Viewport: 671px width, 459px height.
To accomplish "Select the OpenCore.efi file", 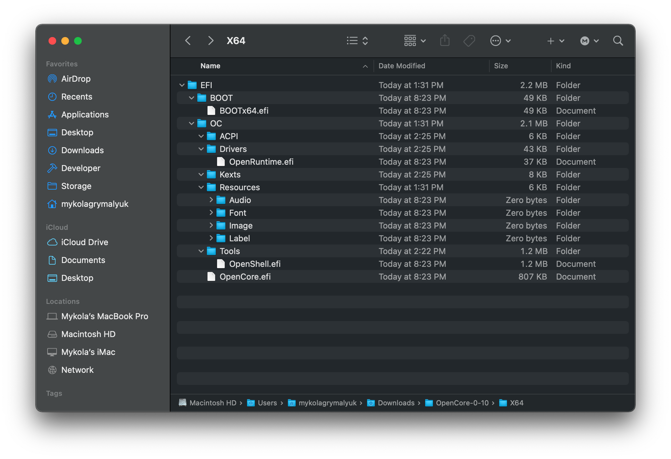I will tap(245, 277).
